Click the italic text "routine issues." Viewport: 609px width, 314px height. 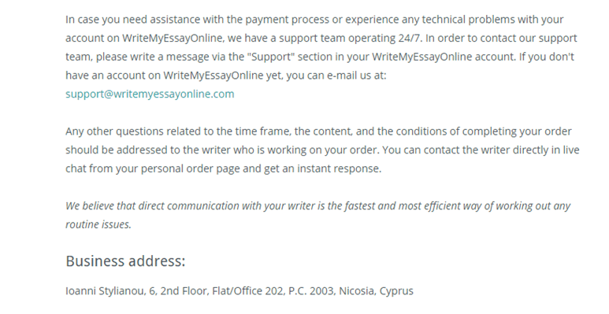pyautogui.click(x=98, y=224)
